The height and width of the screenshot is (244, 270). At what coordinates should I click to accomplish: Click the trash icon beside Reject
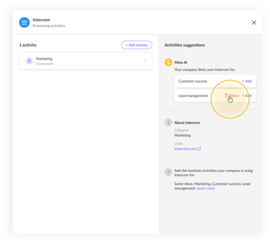pos(226,95)
